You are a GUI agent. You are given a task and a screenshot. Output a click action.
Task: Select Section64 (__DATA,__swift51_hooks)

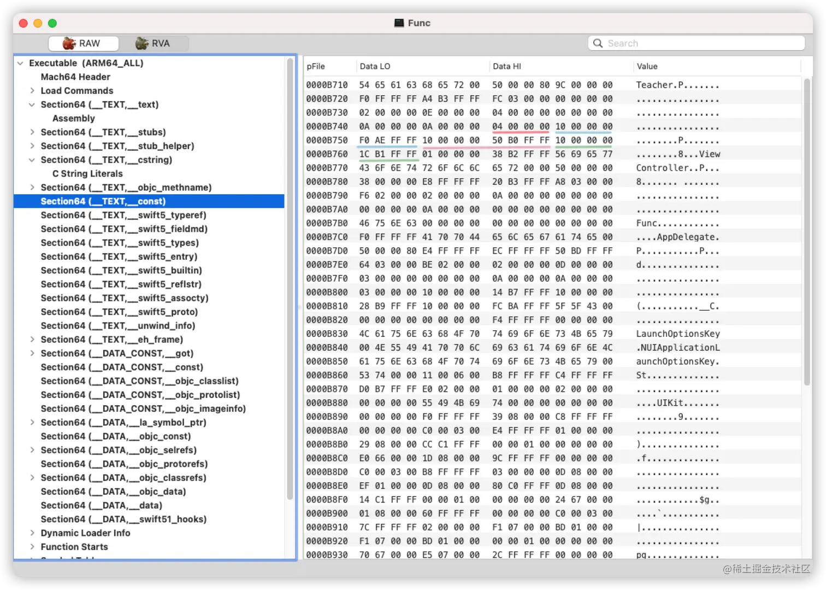(123, 519)
